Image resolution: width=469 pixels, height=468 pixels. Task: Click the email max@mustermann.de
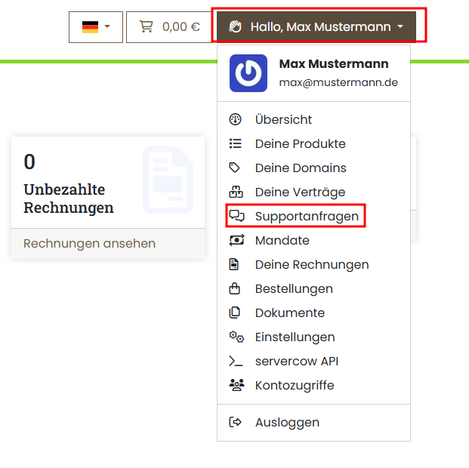[338, 82]
